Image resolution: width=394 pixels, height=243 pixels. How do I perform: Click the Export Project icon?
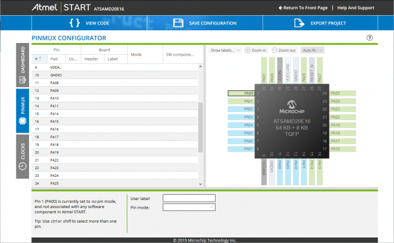click(x=299, y=23)
